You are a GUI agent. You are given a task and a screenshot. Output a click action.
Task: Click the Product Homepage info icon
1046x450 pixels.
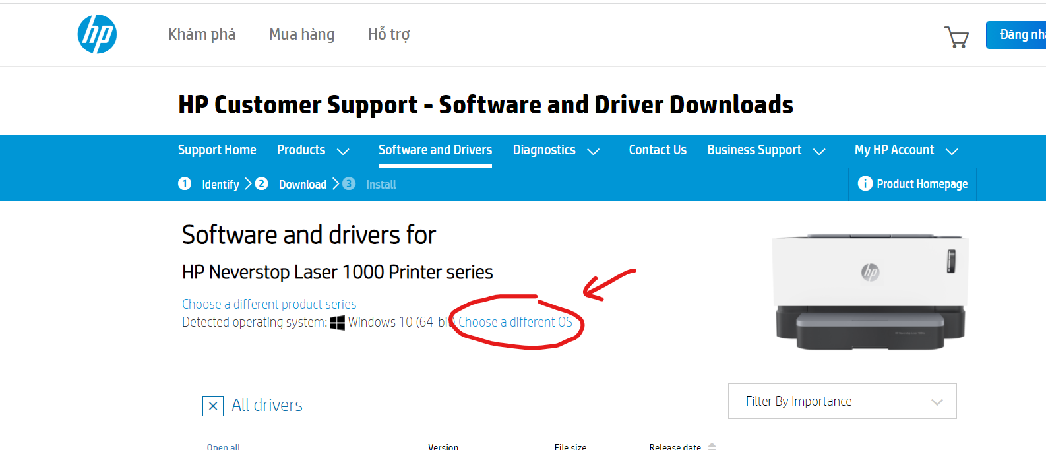[x=865, y=183]
